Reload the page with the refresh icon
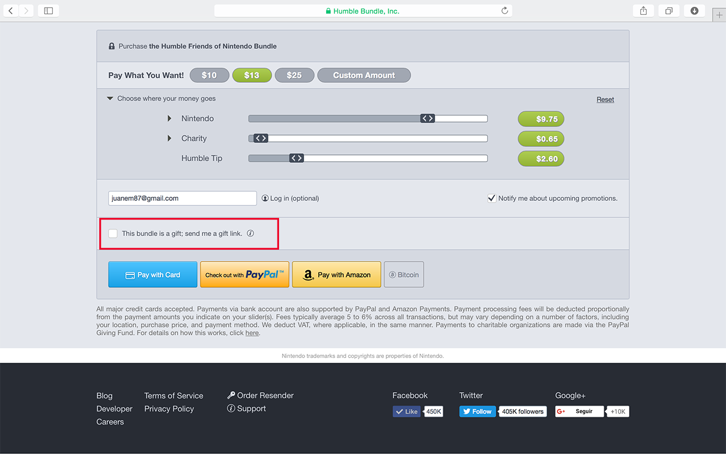Image resolution: width=726 pixels, height=454 pixels. tap(504, 11)
